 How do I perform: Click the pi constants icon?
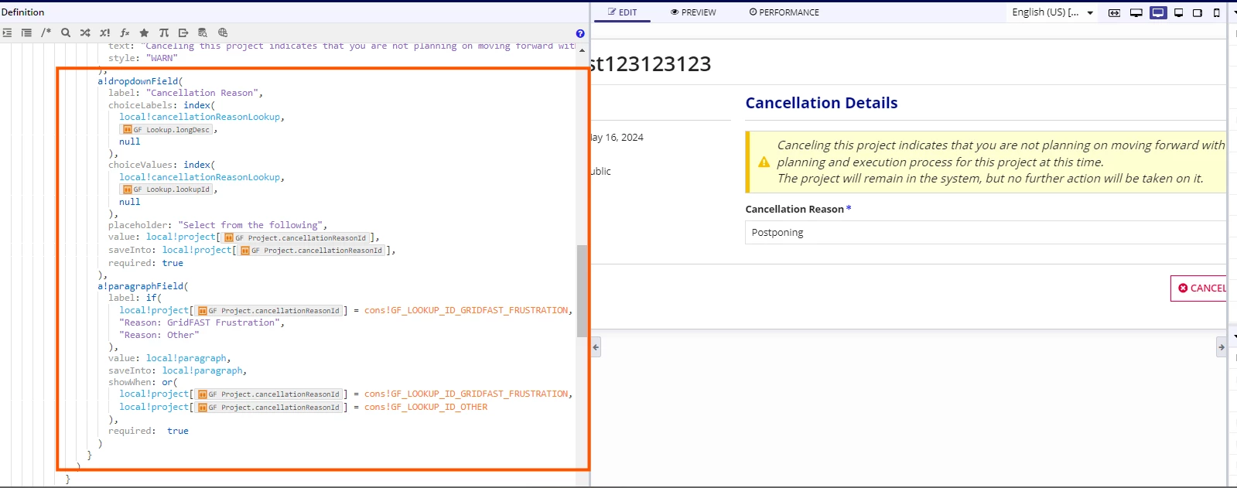pyautogui.click(x=164, y=32)
